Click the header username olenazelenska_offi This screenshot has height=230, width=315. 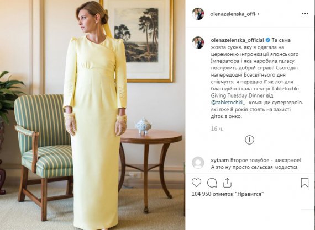coord(233,14)
